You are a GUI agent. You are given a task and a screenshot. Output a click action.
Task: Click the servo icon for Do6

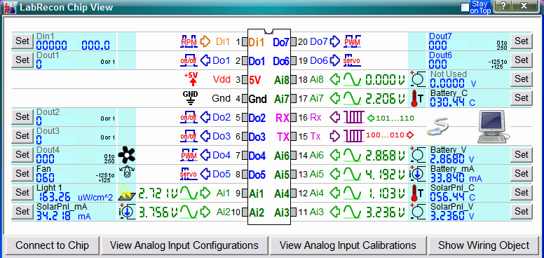(352, 60)
